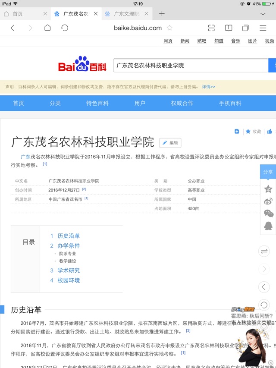Open the browser hamburger menu
The width and height of the screenshot is (276, 368).
[263, 28]
